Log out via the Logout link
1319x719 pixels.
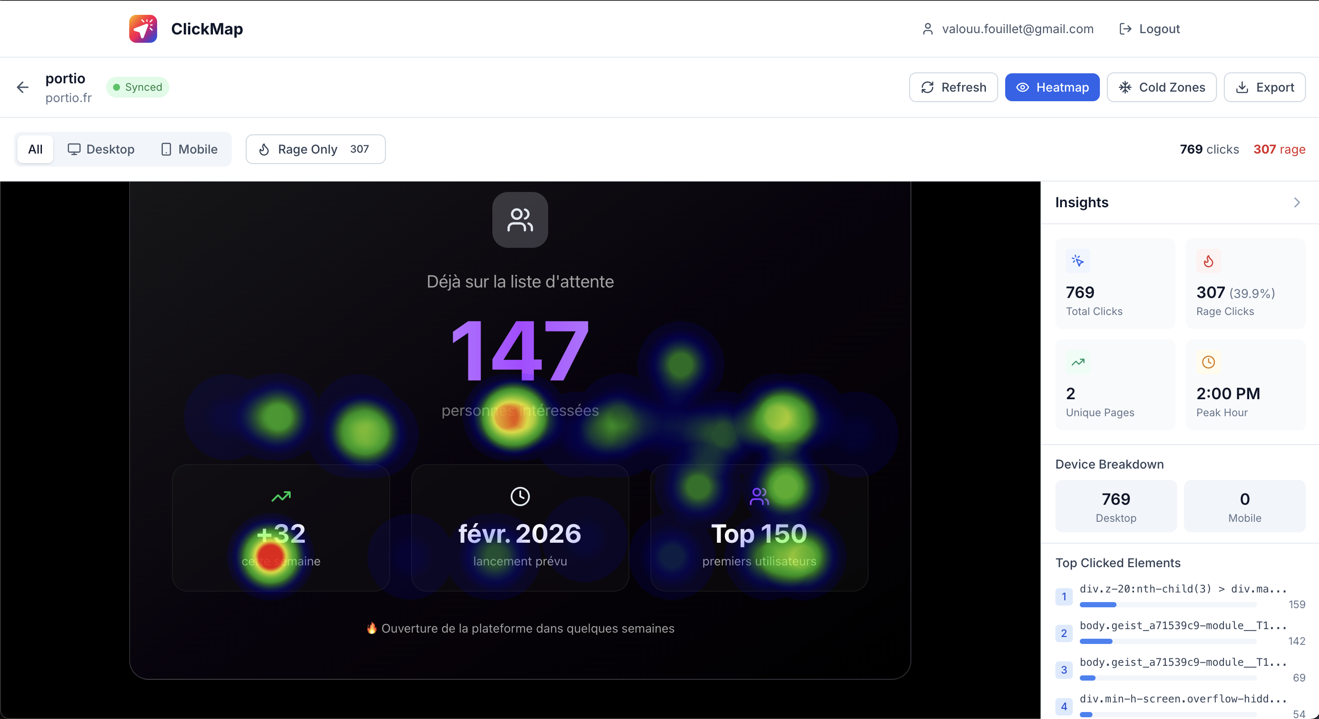coord(1149,29)
